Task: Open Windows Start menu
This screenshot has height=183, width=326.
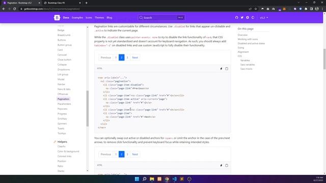Action: 137,179
